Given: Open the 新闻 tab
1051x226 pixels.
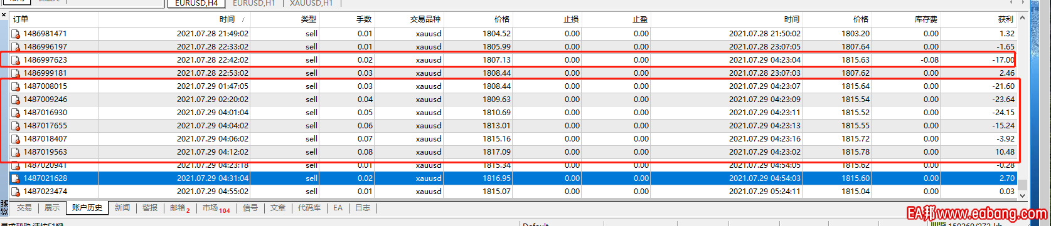Looking at the screenshot, I should [122, 208].
